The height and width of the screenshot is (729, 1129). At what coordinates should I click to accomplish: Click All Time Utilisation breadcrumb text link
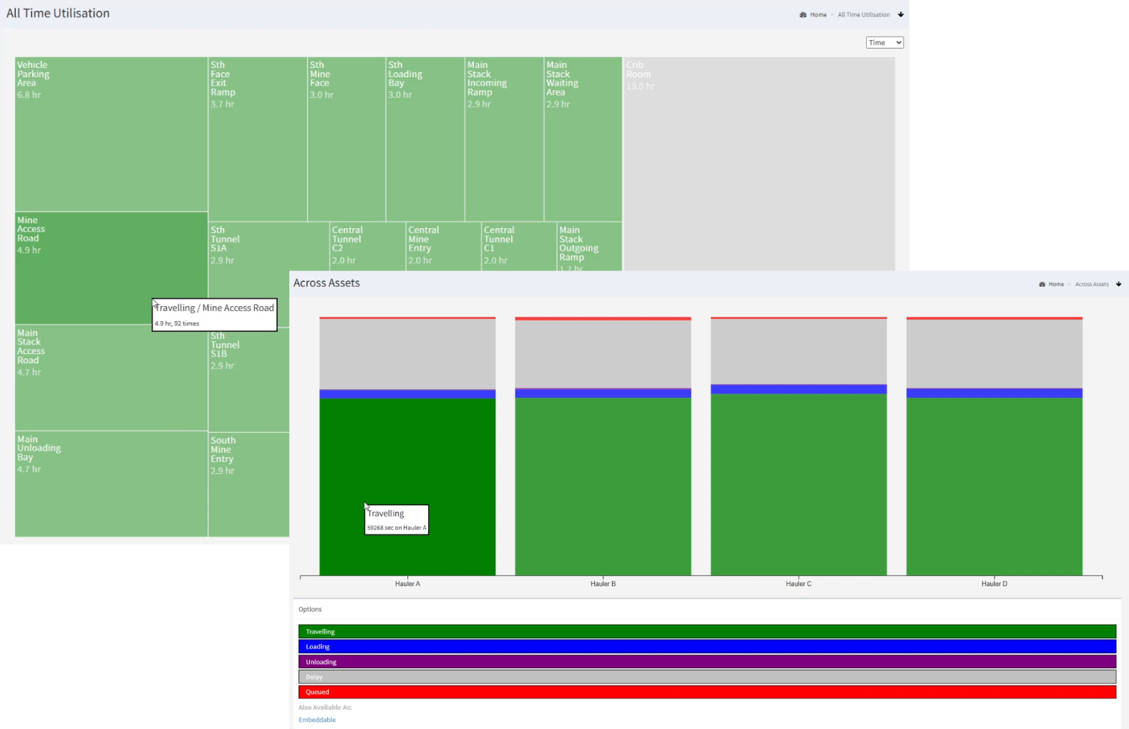(863, 15)
